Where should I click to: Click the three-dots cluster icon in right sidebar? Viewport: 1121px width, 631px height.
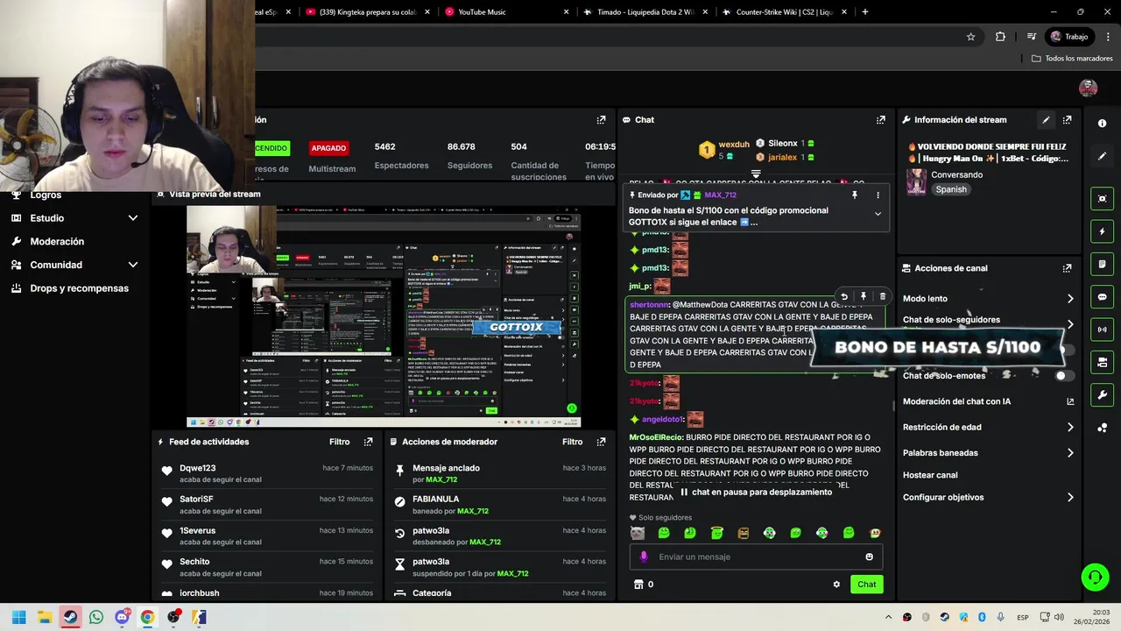click(1102, 428)
